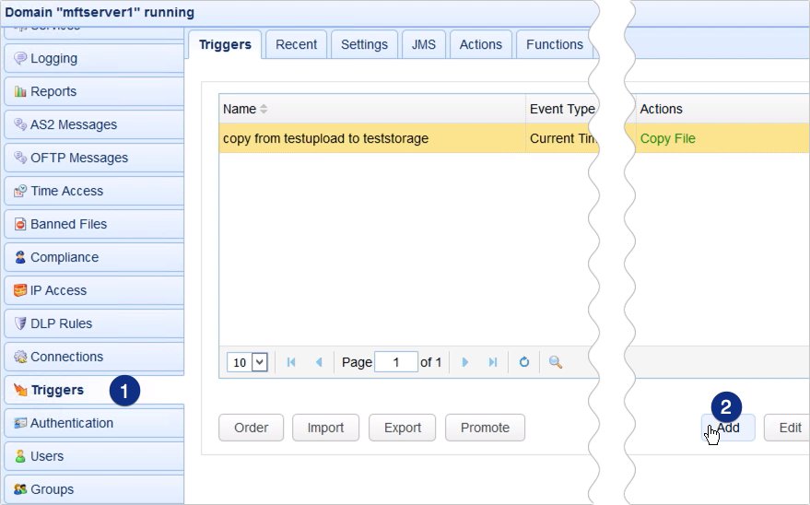Click the Import button

(x=325, y=428)
